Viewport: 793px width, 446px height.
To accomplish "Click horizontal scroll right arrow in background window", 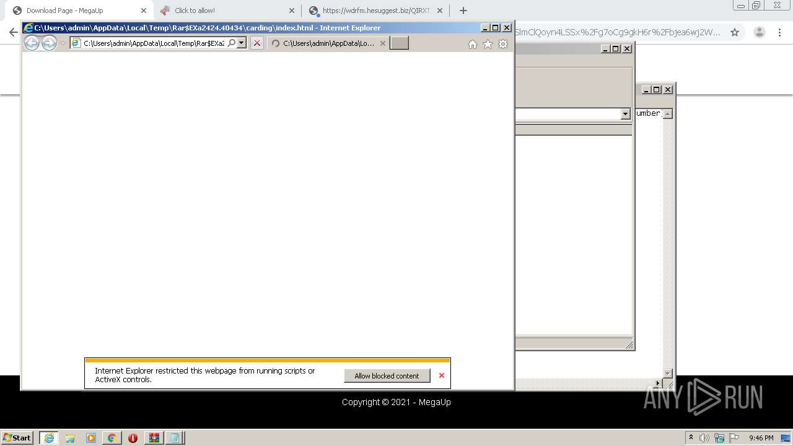I will click(658, 384).
